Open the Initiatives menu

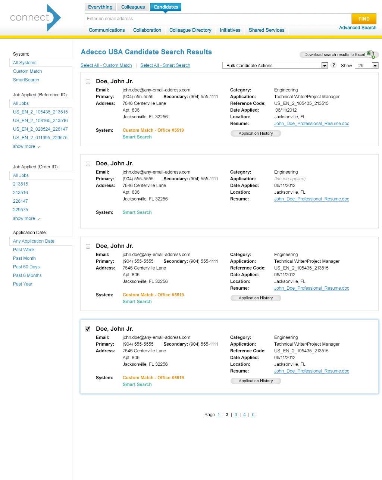[230, 30]
